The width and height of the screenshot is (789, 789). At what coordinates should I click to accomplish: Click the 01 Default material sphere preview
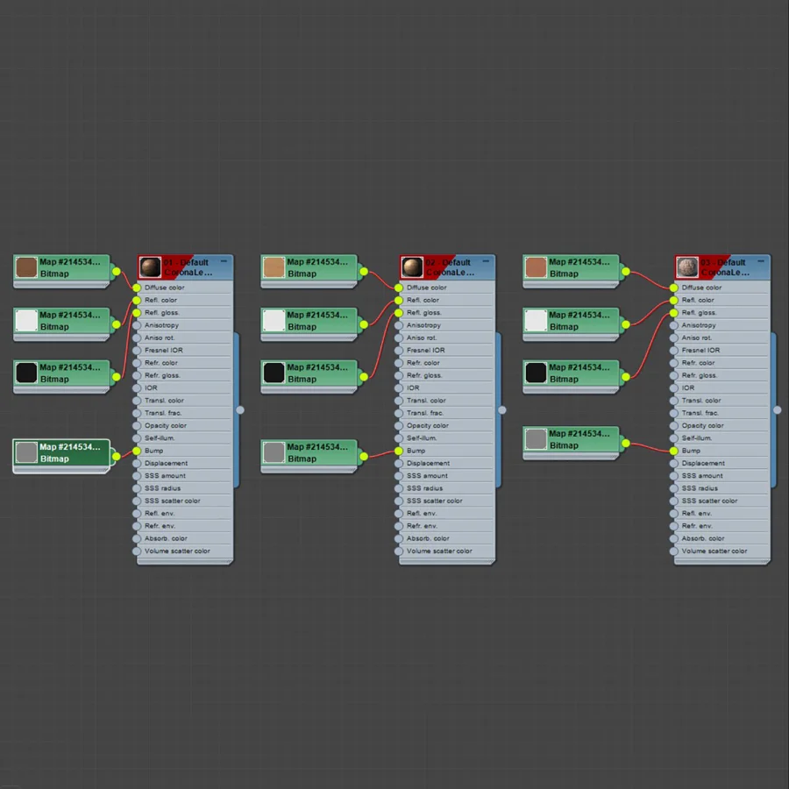pos(151,267)
